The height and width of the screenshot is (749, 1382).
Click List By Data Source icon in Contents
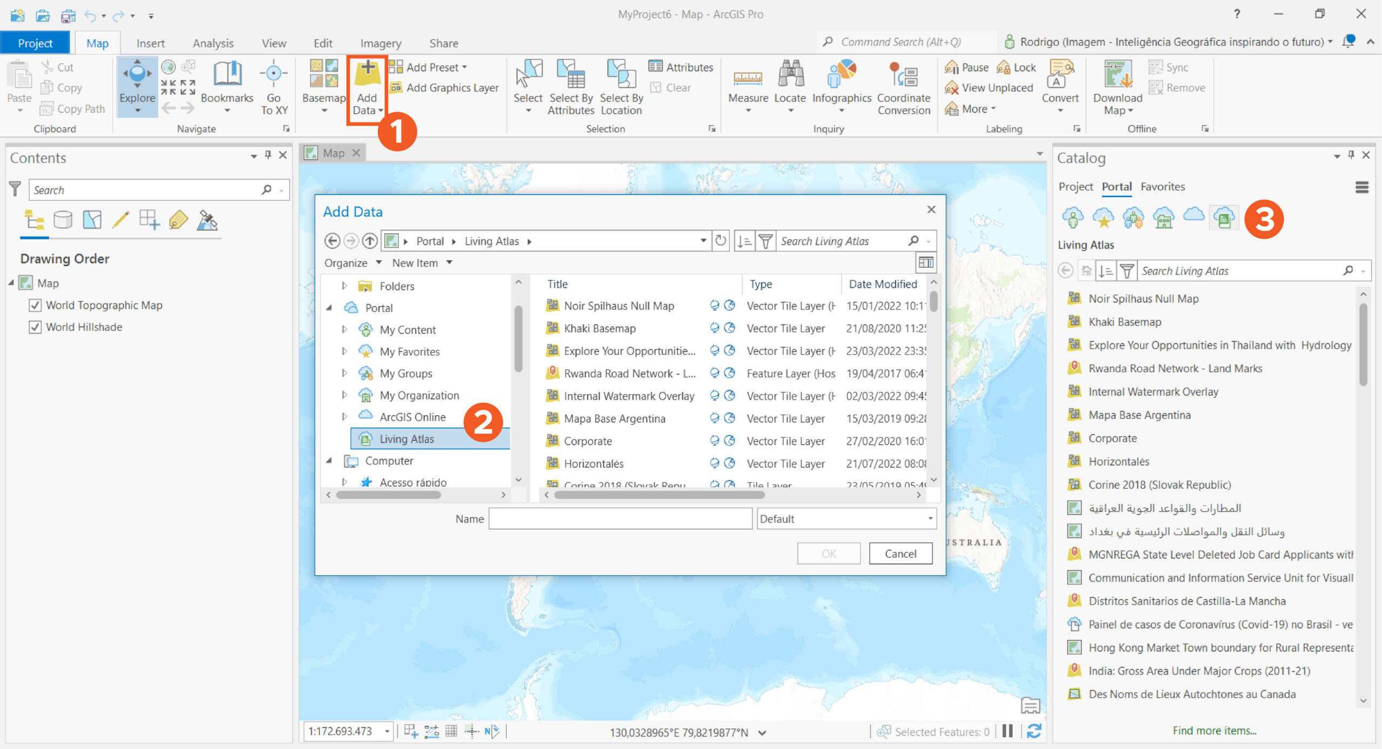point(63,220)
